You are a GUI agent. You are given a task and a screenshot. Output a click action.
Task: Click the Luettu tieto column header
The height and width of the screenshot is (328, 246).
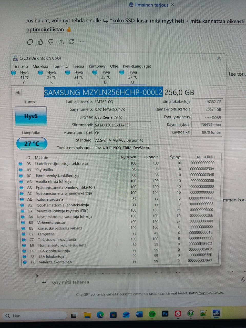point(205,157)
